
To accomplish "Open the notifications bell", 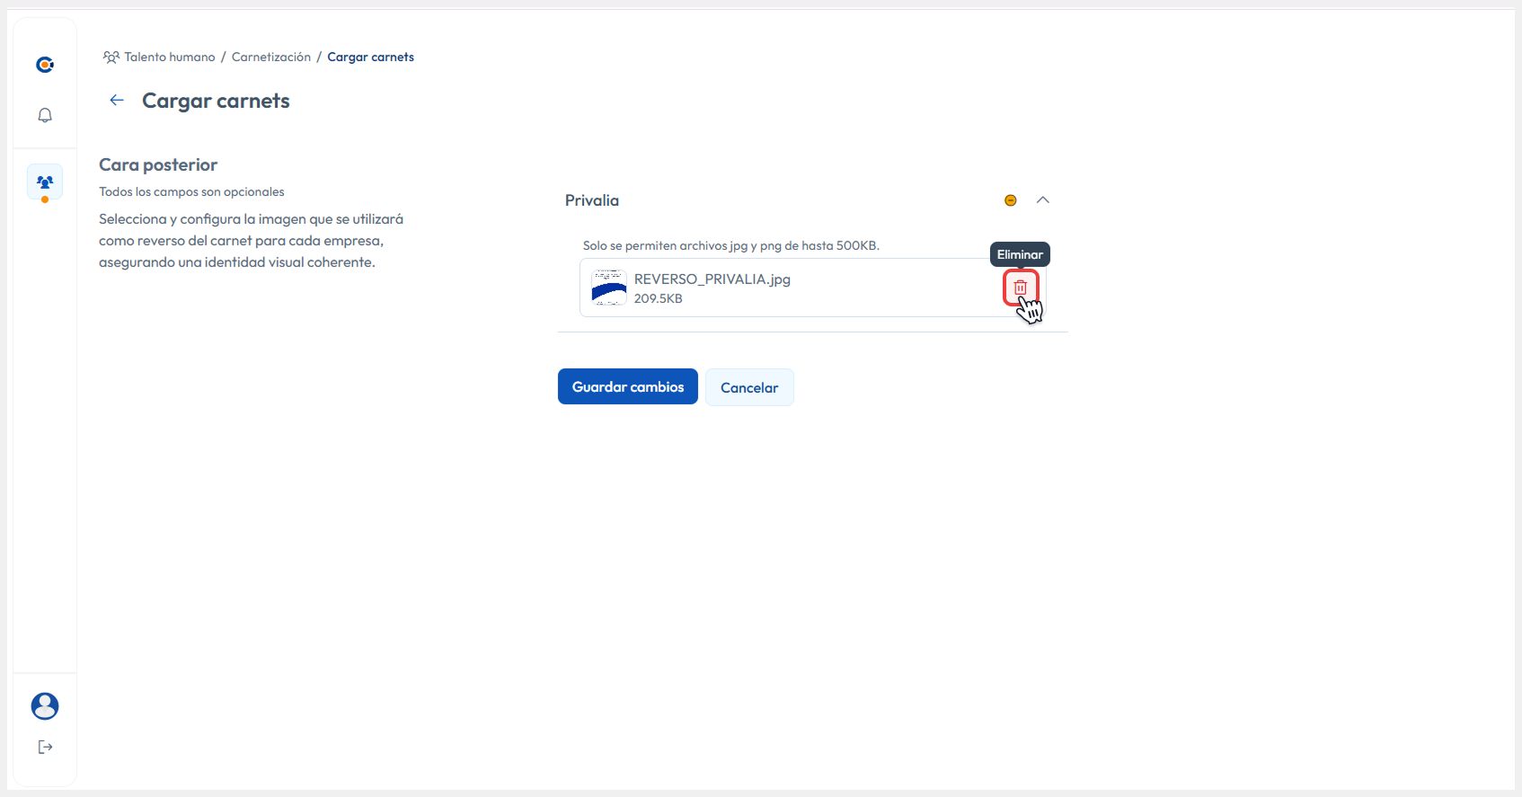I will tap(45, 115).
